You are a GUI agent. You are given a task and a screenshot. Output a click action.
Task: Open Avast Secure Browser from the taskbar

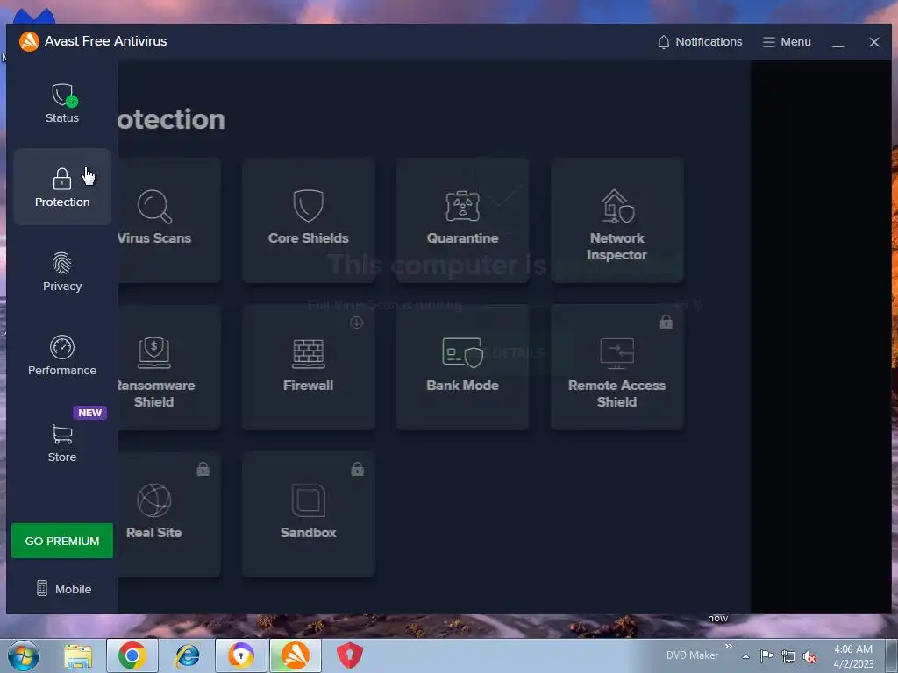[241, 655]
